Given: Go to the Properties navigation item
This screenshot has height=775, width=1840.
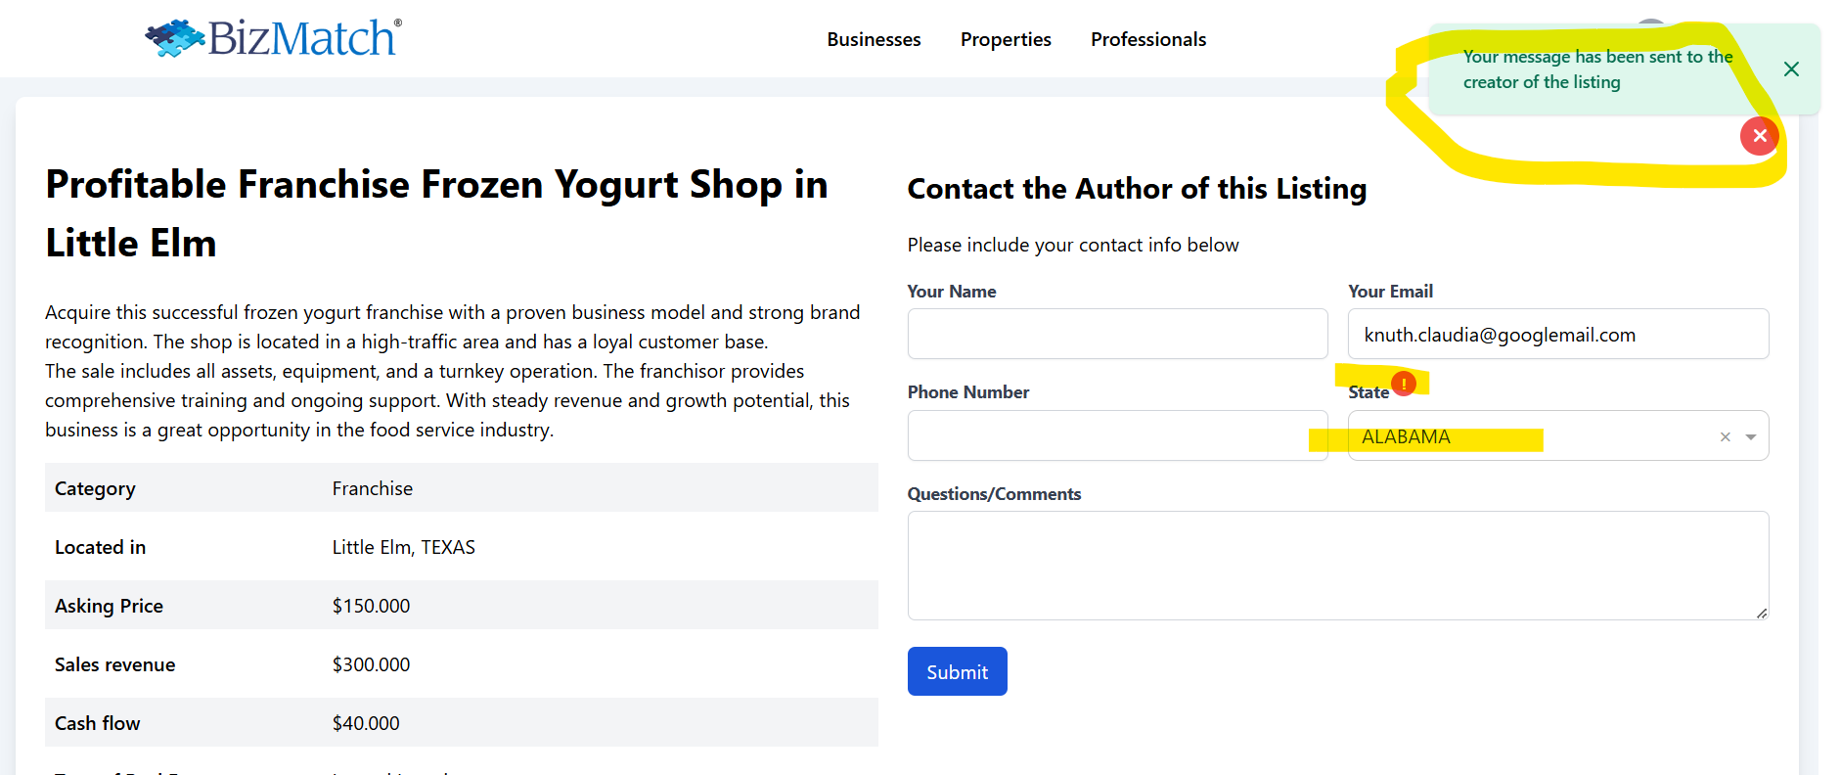Looking at the screenshot, I should (1006, 40).
